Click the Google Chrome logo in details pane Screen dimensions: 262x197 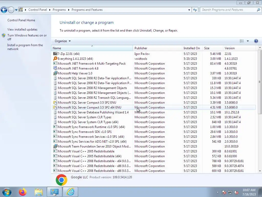pos(61,180)
